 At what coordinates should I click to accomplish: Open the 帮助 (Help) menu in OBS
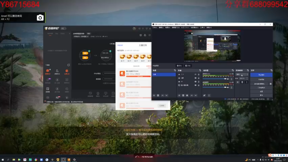pos(209,28)
